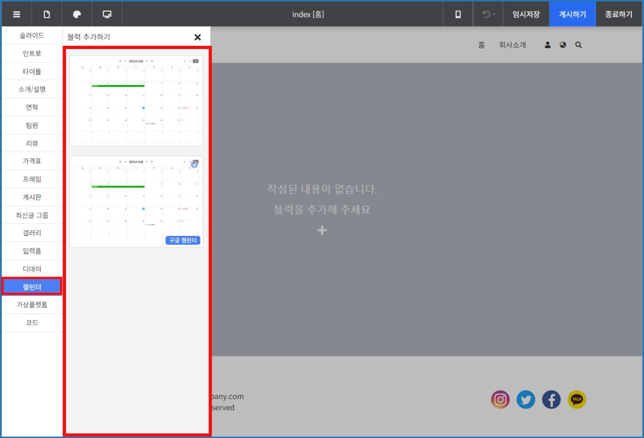
Task: Close the 블럭 추가하기 panel
Action: click(x=198, y=37)
